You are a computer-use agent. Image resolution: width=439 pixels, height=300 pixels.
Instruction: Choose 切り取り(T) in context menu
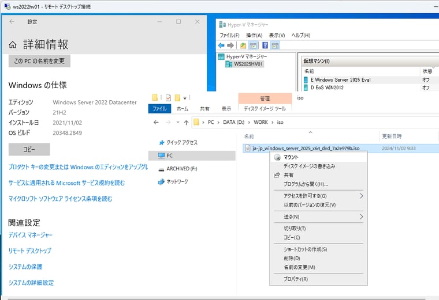tap(319, 229)
